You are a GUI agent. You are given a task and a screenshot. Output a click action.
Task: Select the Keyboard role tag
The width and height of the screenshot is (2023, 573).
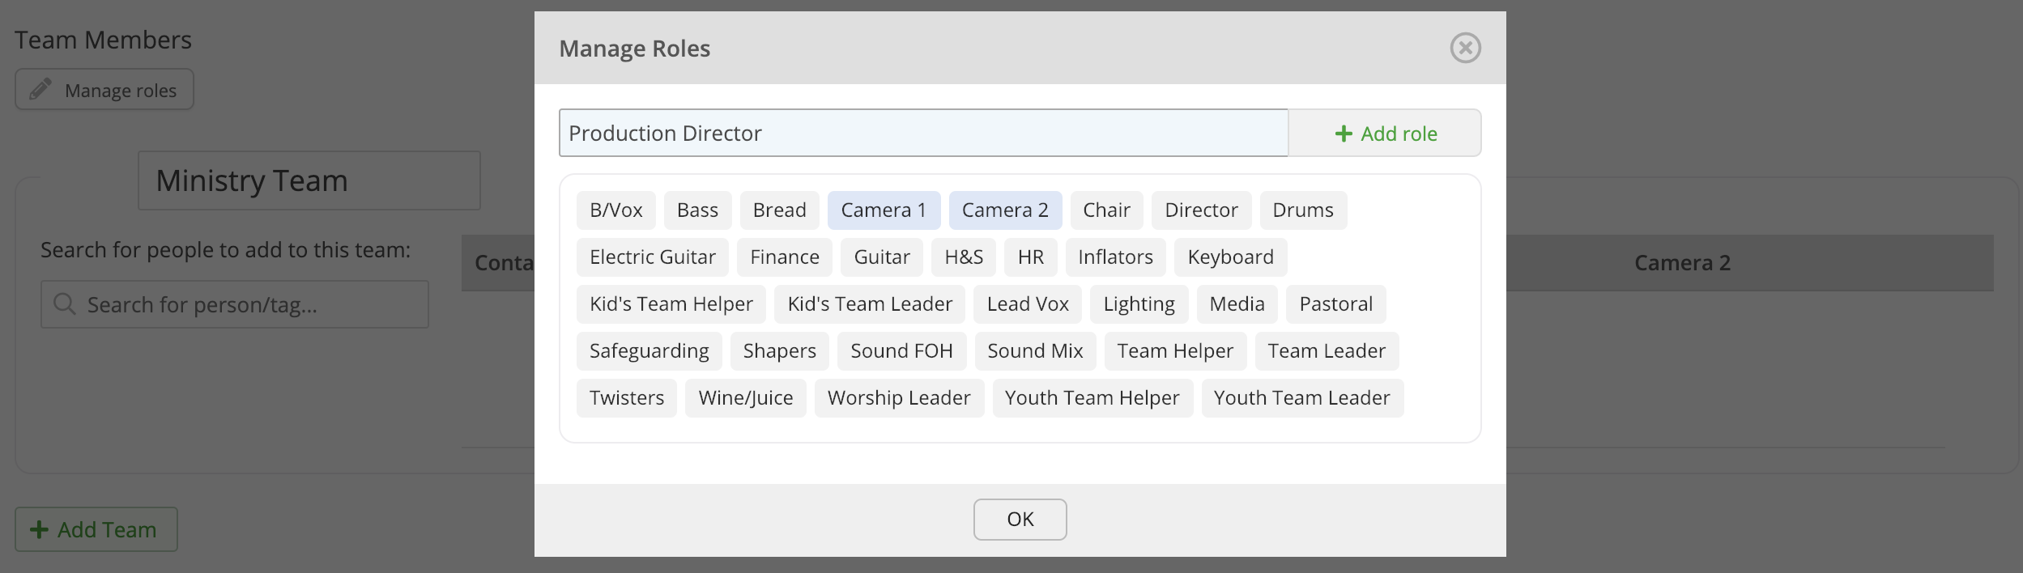pyautogui.click(x=1230, y=257)
